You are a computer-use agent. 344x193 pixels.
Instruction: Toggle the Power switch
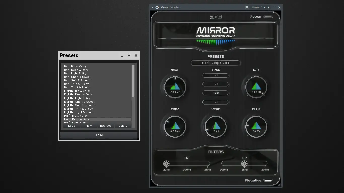pyautogui.click(x=268, y=17)
